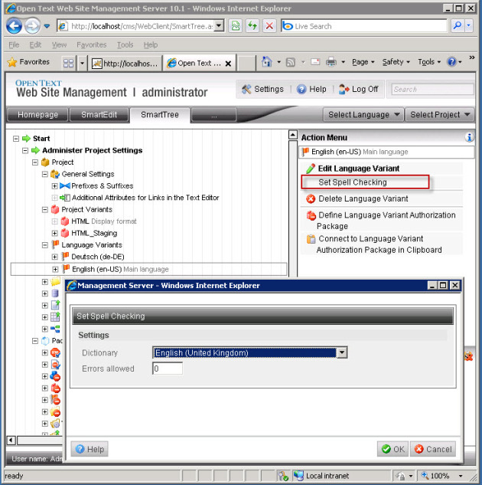
Task: Click the Print printer icon
Action: 331,62
